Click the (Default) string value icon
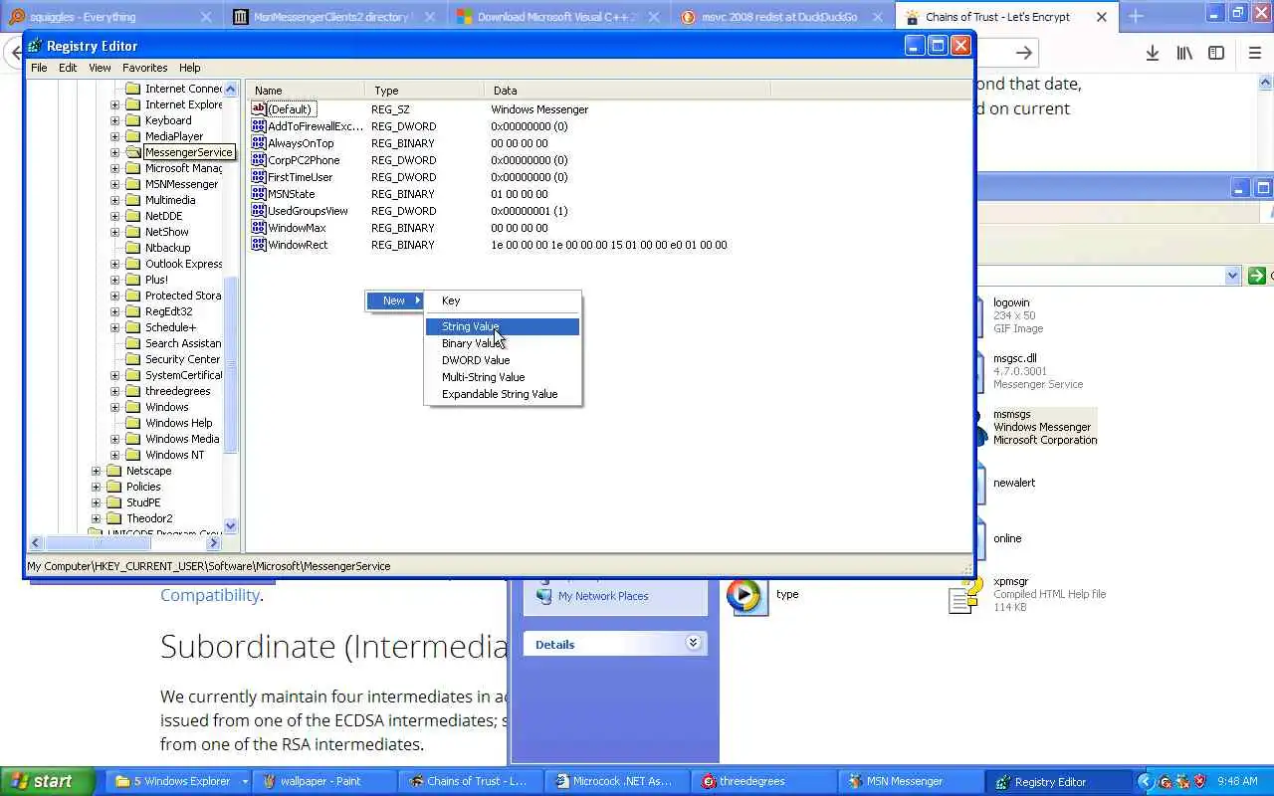The image size is (1274, 796). point(259,109)
